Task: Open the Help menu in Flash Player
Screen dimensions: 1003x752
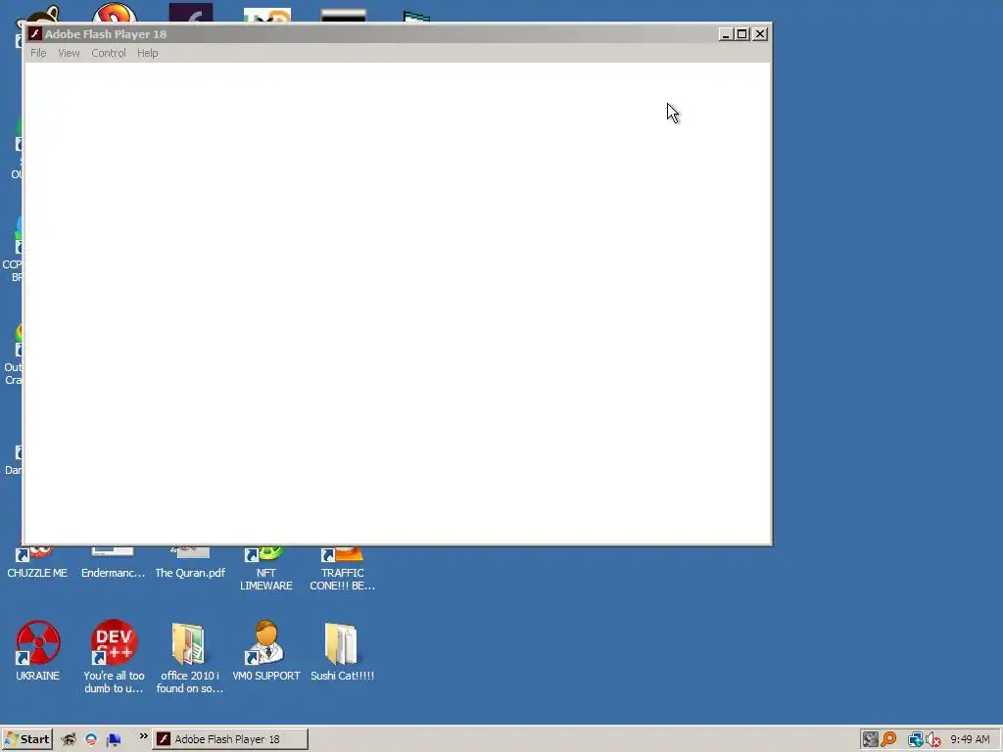Action: 147,53
